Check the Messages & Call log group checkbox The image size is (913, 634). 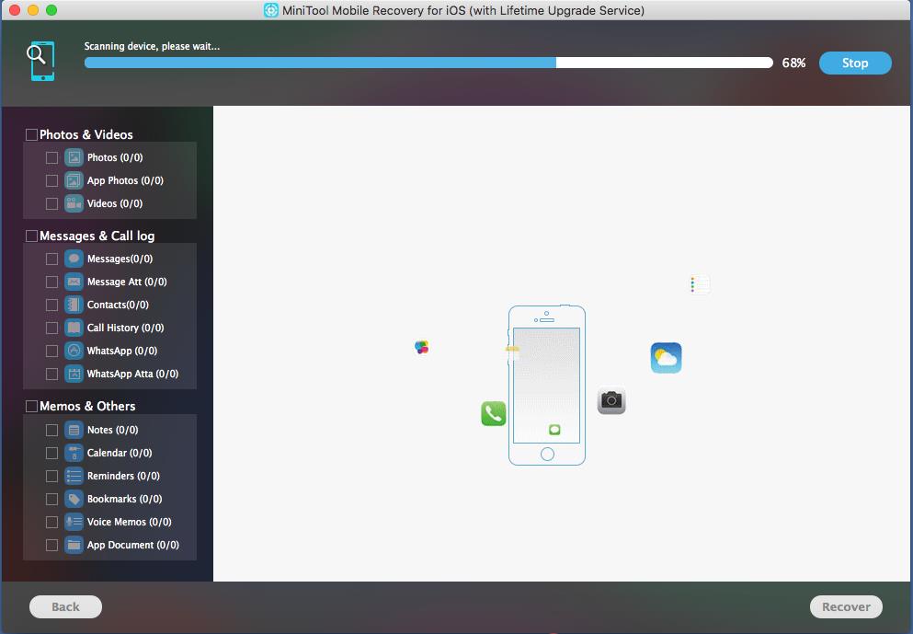point(31,236)
